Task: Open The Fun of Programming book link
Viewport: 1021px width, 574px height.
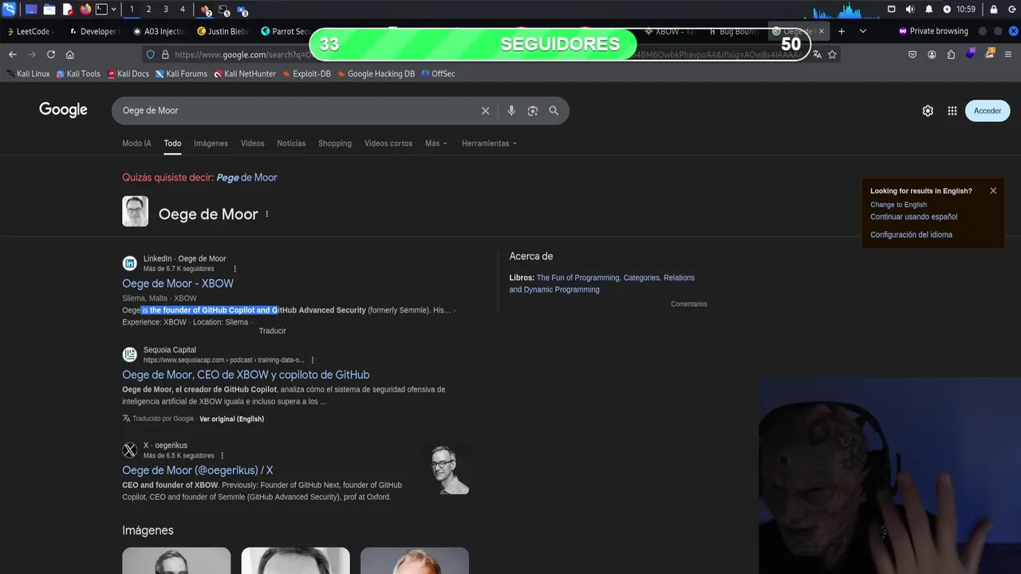Action: coord(578,277)
